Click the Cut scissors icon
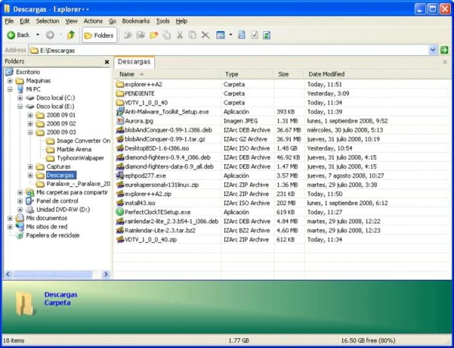This screenshot has width=454, height=348. [179, 35]
